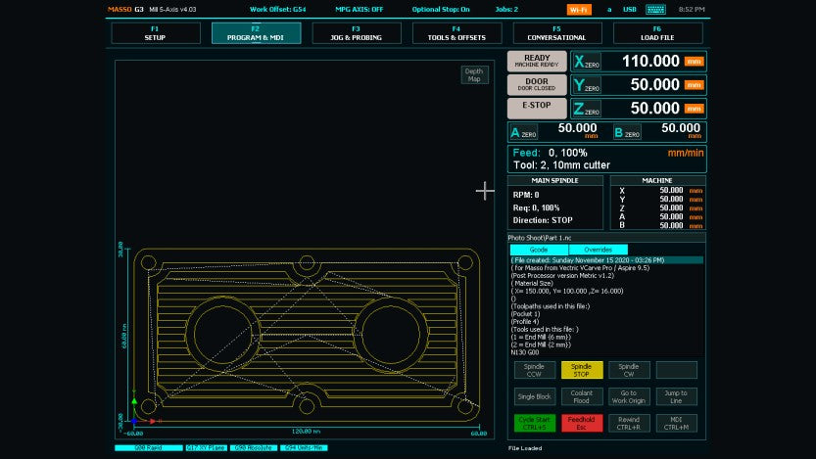The height and width of the screenshot is (459, 816).
Task: Switch to F3 Jog & Probing tab
Action: pos(355,33)
